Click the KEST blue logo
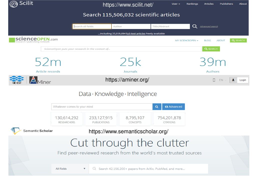 pyautogui.click(x=17, y=80)
